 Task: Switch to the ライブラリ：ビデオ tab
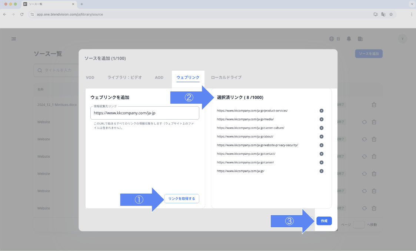coord(124,77)
